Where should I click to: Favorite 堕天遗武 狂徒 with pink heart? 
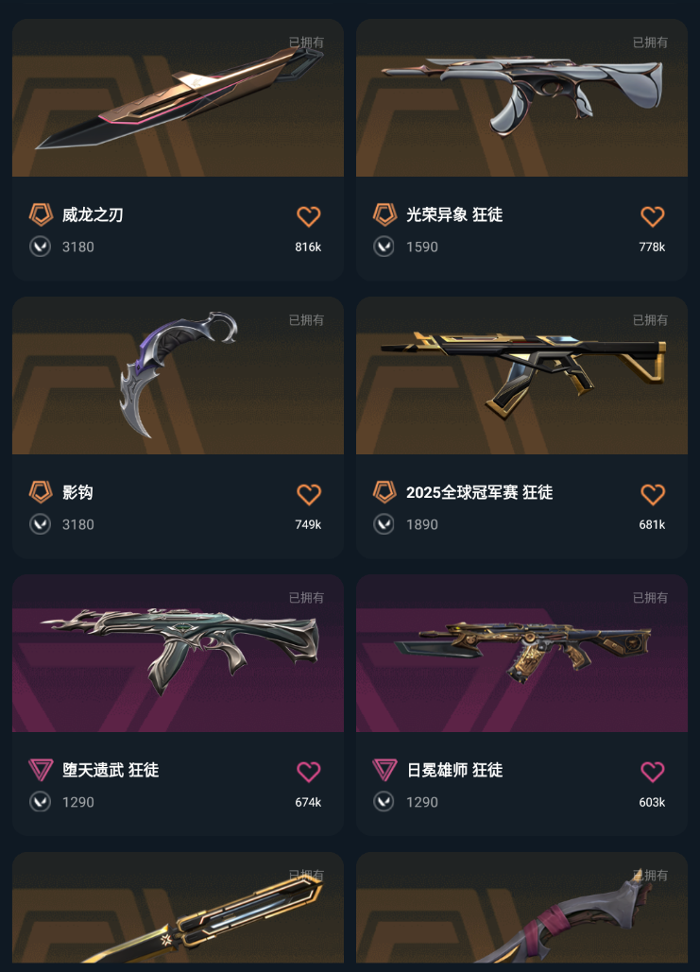[x=308, y=772]
